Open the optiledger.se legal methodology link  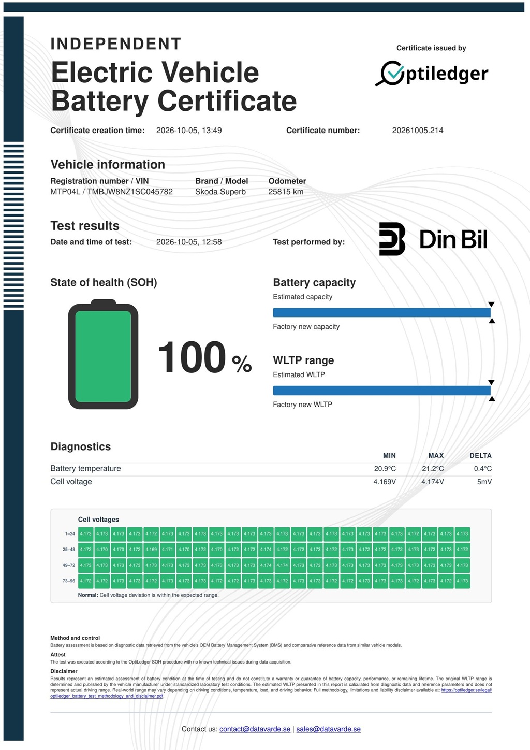271,693
